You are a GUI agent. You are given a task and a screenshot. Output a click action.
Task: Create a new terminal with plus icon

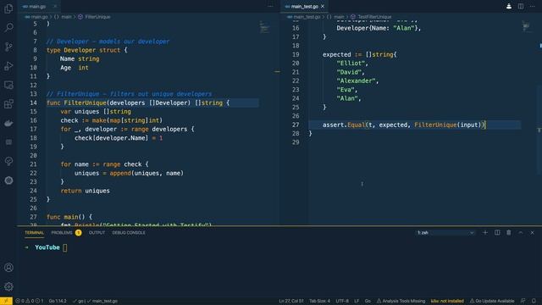[x=485, y=233]
